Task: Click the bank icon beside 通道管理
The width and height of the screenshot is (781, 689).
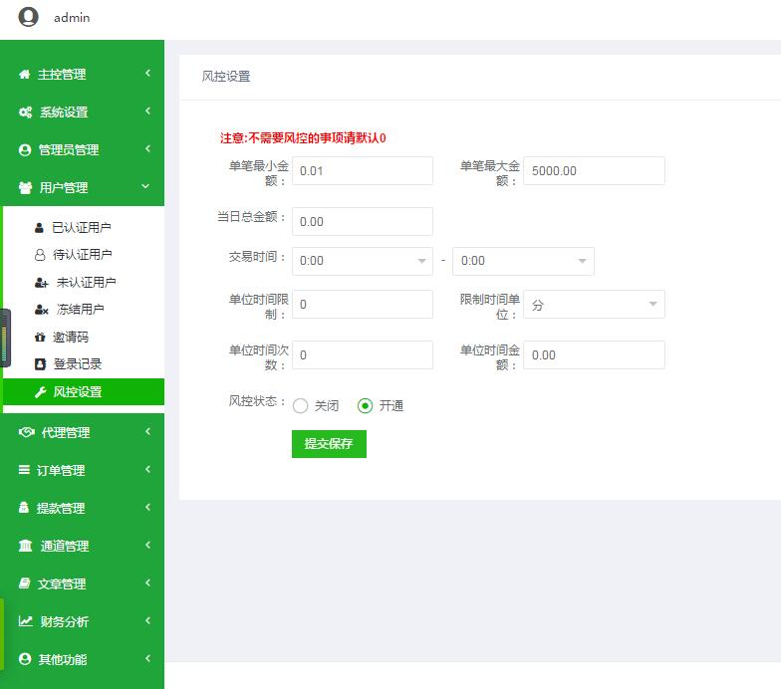Action: 25,547
